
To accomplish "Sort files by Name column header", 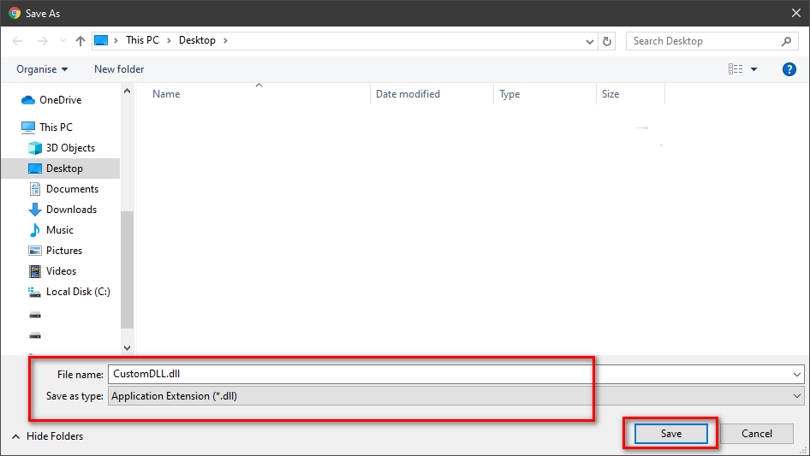I will (x=166, y=94).
